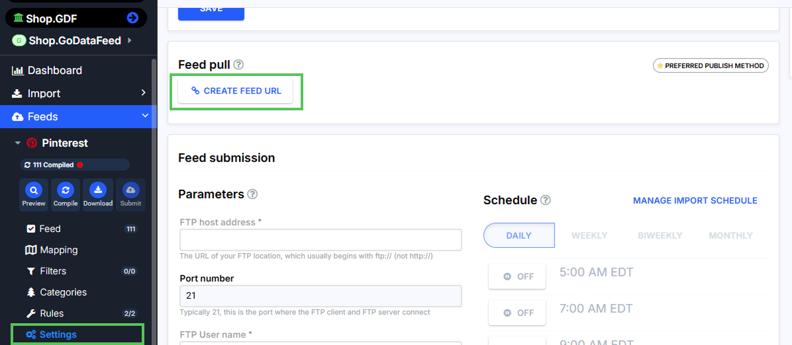This screenshot has width=792, height=345.
Task: Switch to the Weekly schedule tab
Action: (x=589, y=235)
